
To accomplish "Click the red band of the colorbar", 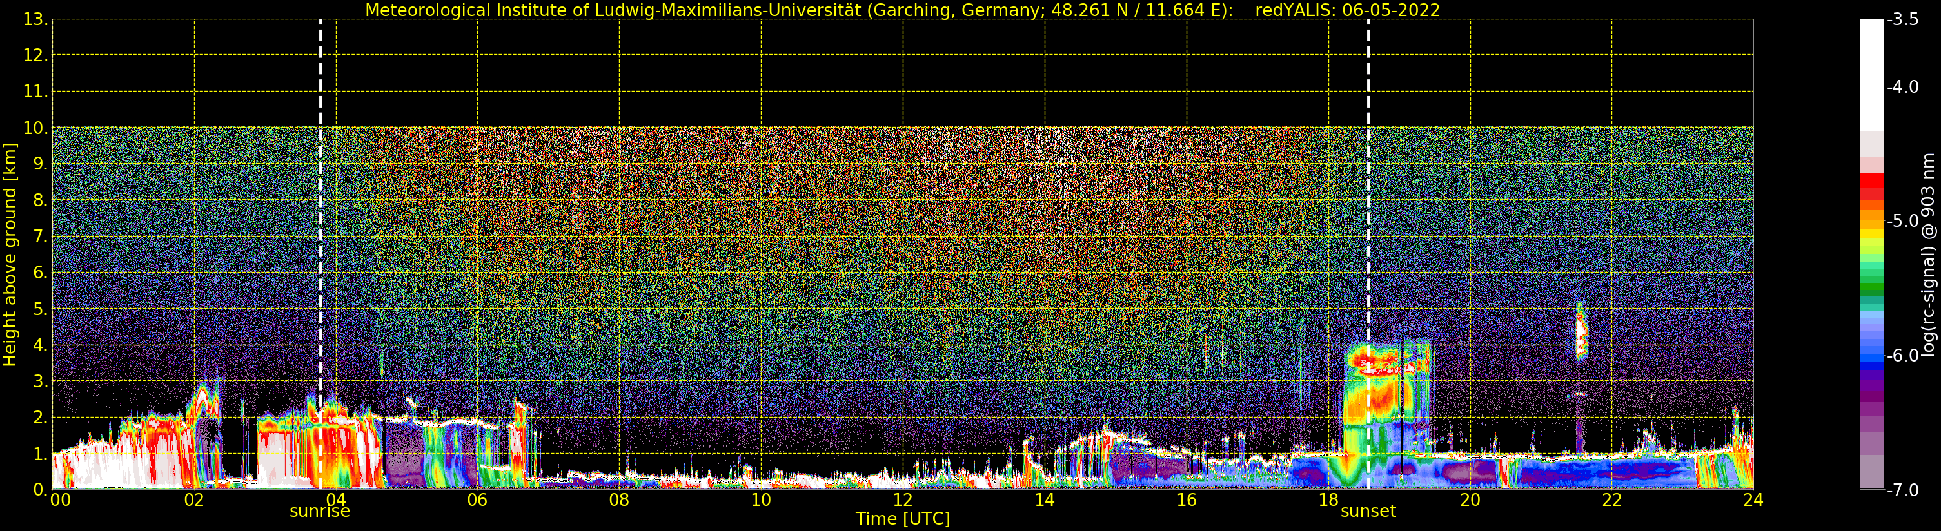I will (1871, 181).
